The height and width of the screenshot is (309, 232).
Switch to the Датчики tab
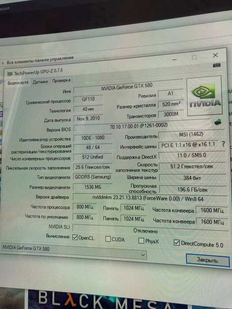click(40, 82)
